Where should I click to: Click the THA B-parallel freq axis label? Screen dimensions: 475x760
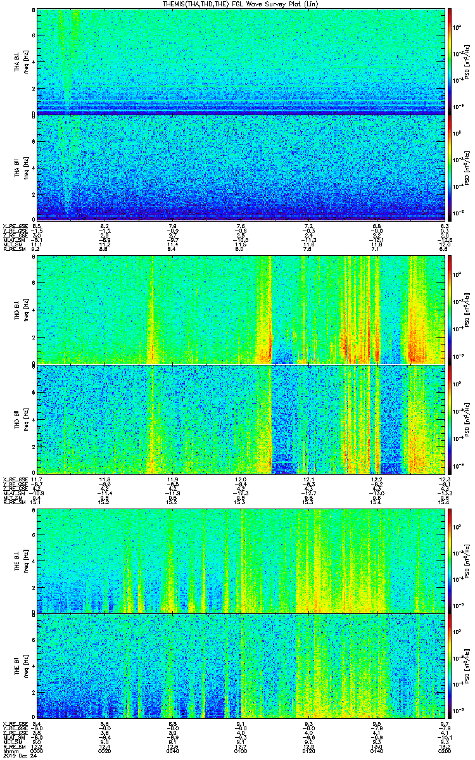(26, 168)
